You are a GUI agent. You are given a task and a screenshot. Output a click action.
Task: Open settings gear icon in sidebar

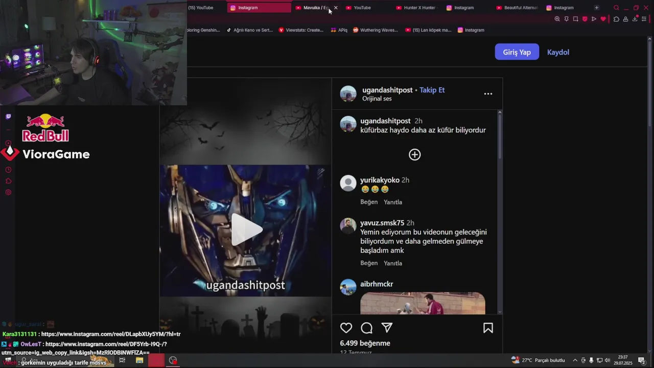8,192
